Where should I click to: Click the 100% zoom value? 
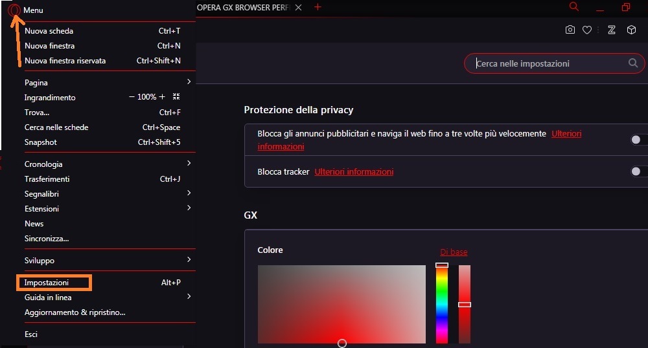click(x=146, y=96)
